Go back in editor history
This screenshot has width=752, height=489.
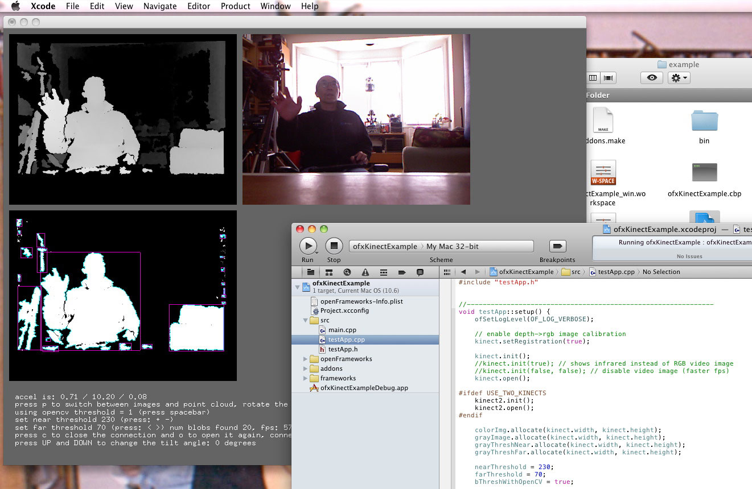pos(463,272)
